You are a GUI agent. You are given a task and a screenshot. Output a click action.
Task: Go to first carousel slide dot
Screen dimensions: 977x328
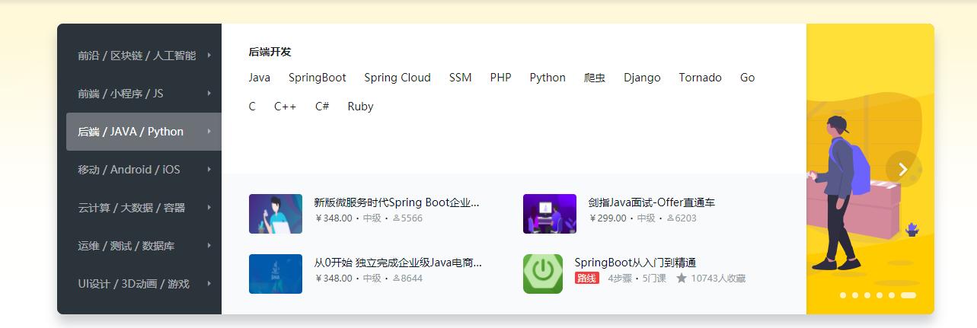click(x=843, y=295)
